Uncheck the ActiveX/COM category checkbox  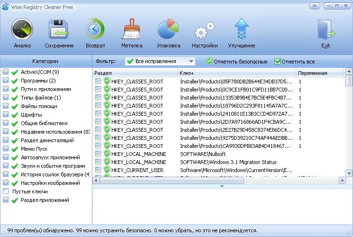click(6, 72)
